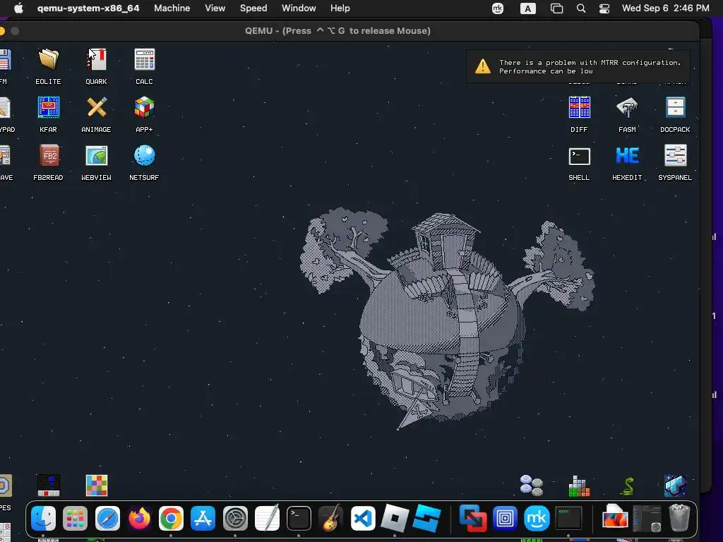Open System Settings from the Dock
723x542 pixels.
point(235,519)
